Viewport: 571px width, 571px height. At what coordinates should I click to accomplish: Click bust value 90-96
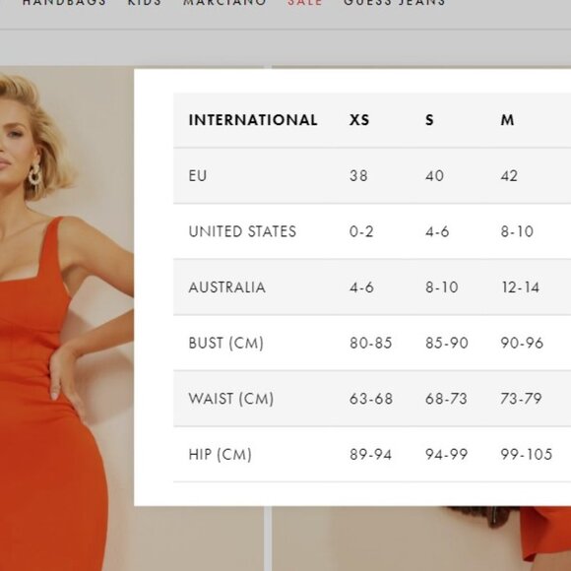point(522,343)
